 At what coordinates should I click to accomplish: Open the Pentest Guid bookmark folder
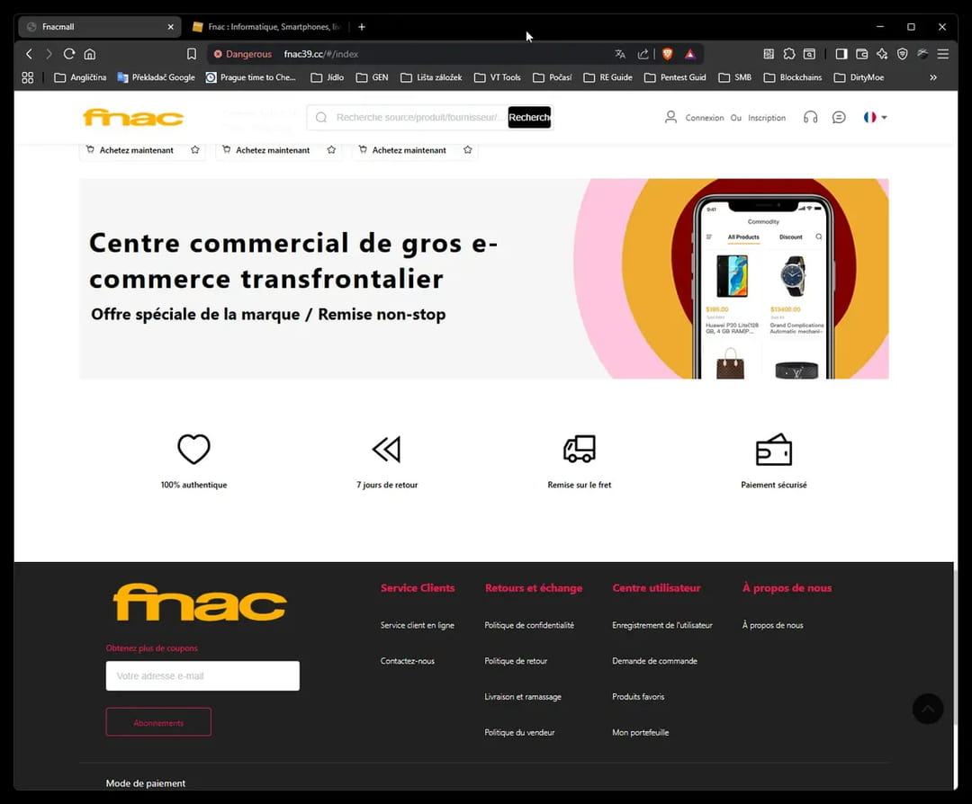point(675,77)
